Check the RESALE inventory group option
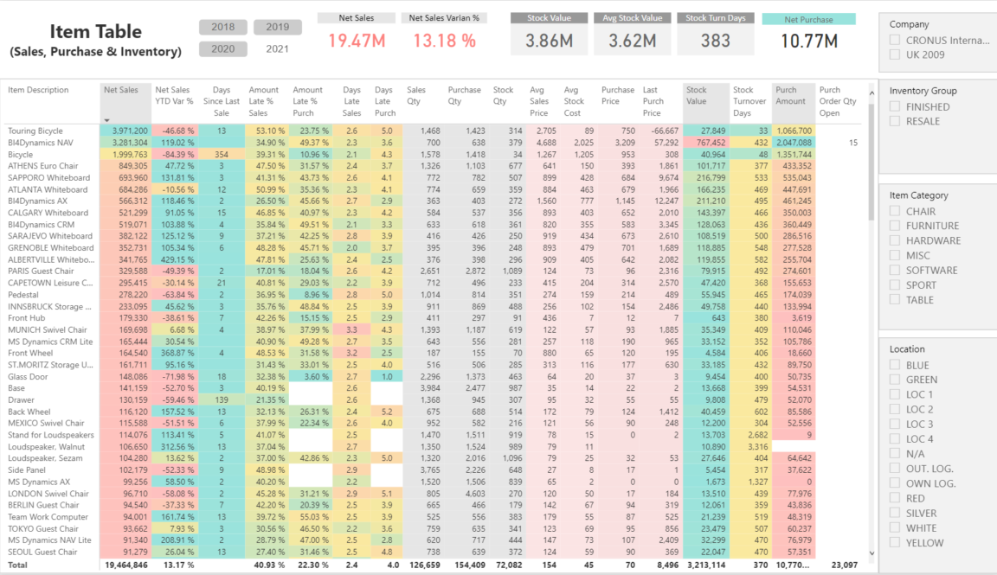 click(x=897, y=118)
